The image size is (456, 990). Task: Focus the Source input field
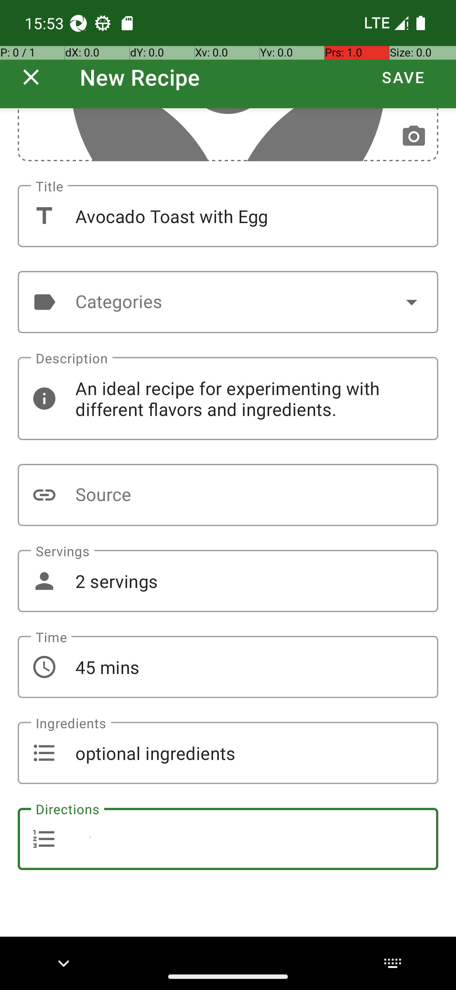228,495
